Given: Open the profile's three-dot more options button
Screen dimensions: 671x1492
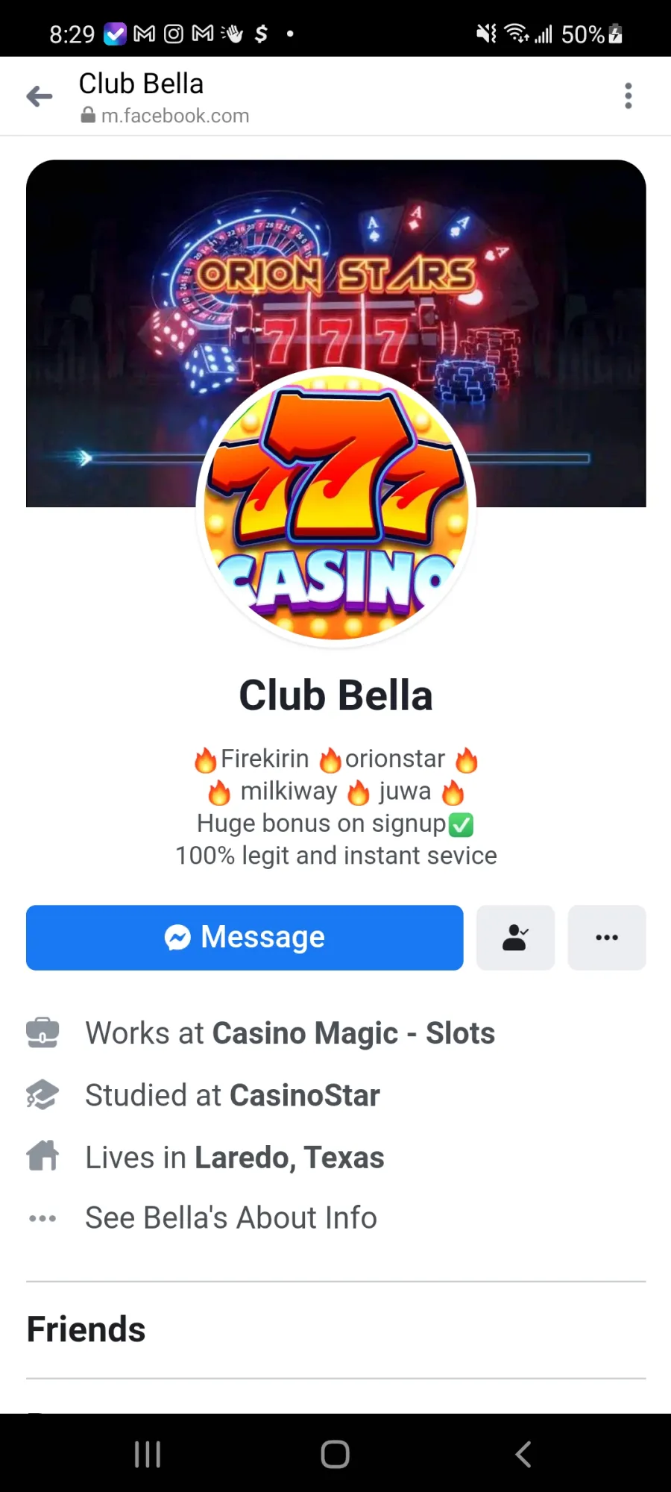Looking at the screenshot, I should pyautogui.click(x=607, y=938).
